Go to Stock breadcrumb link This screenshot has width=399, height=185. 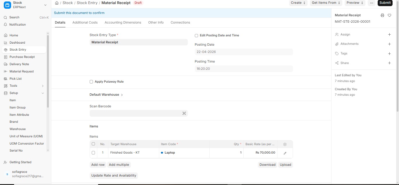[68, 3]
